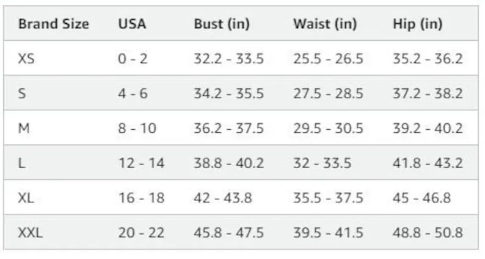The image size is (485, 259).
Task: Click the Hip (in) column header
Action: 418,24
